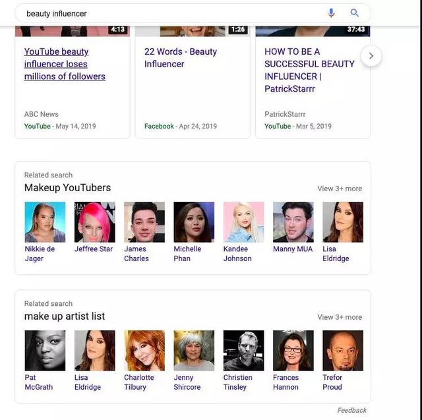Screen dimensions: 422x420
Task: Select Jeffree Star's photo
Action: point(95,222)
